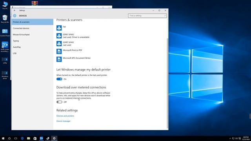
Task: Click the Fax printer icon
Action: click(x=59, y=28)
